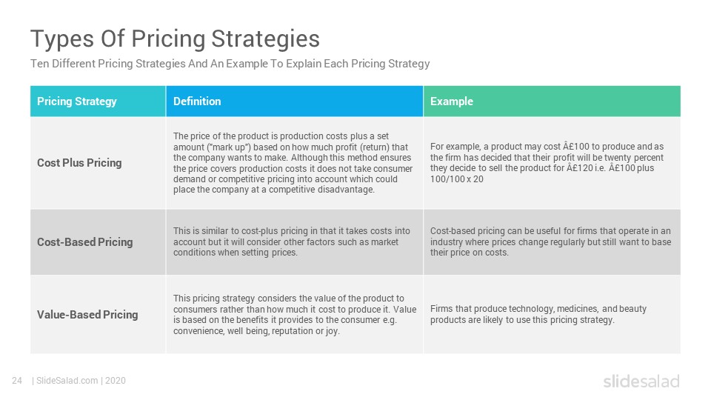
Task: Click the Cost Plus Pricing definition text
Action: pos(293,163)
